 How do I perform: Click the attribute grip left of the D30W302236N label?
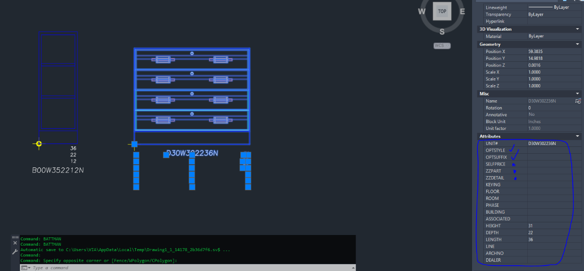click(166, 155)
